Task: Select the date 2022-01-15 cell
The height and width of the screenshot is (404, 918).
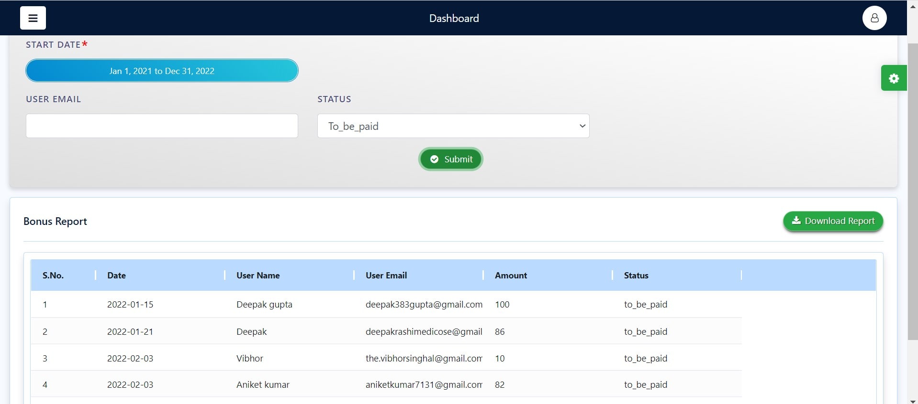Action: [x=130, y=305]
